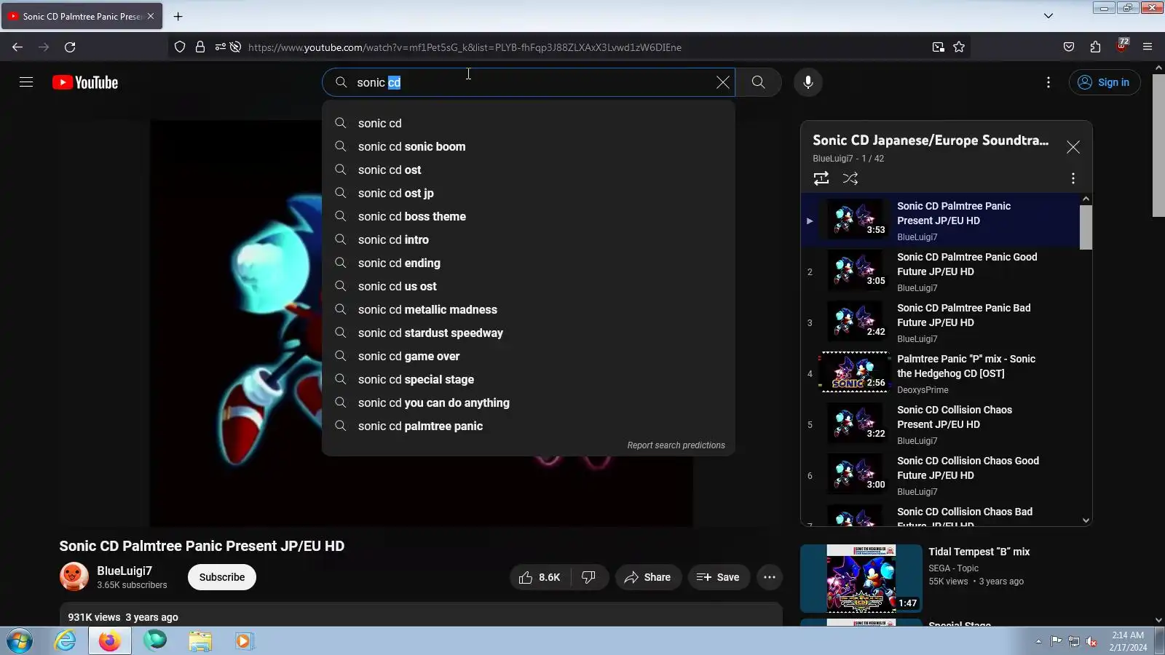1165x655 pixels.
Task: Choose suggestion 'sonic cd stardust speedway'
Action: coord(529,333)
